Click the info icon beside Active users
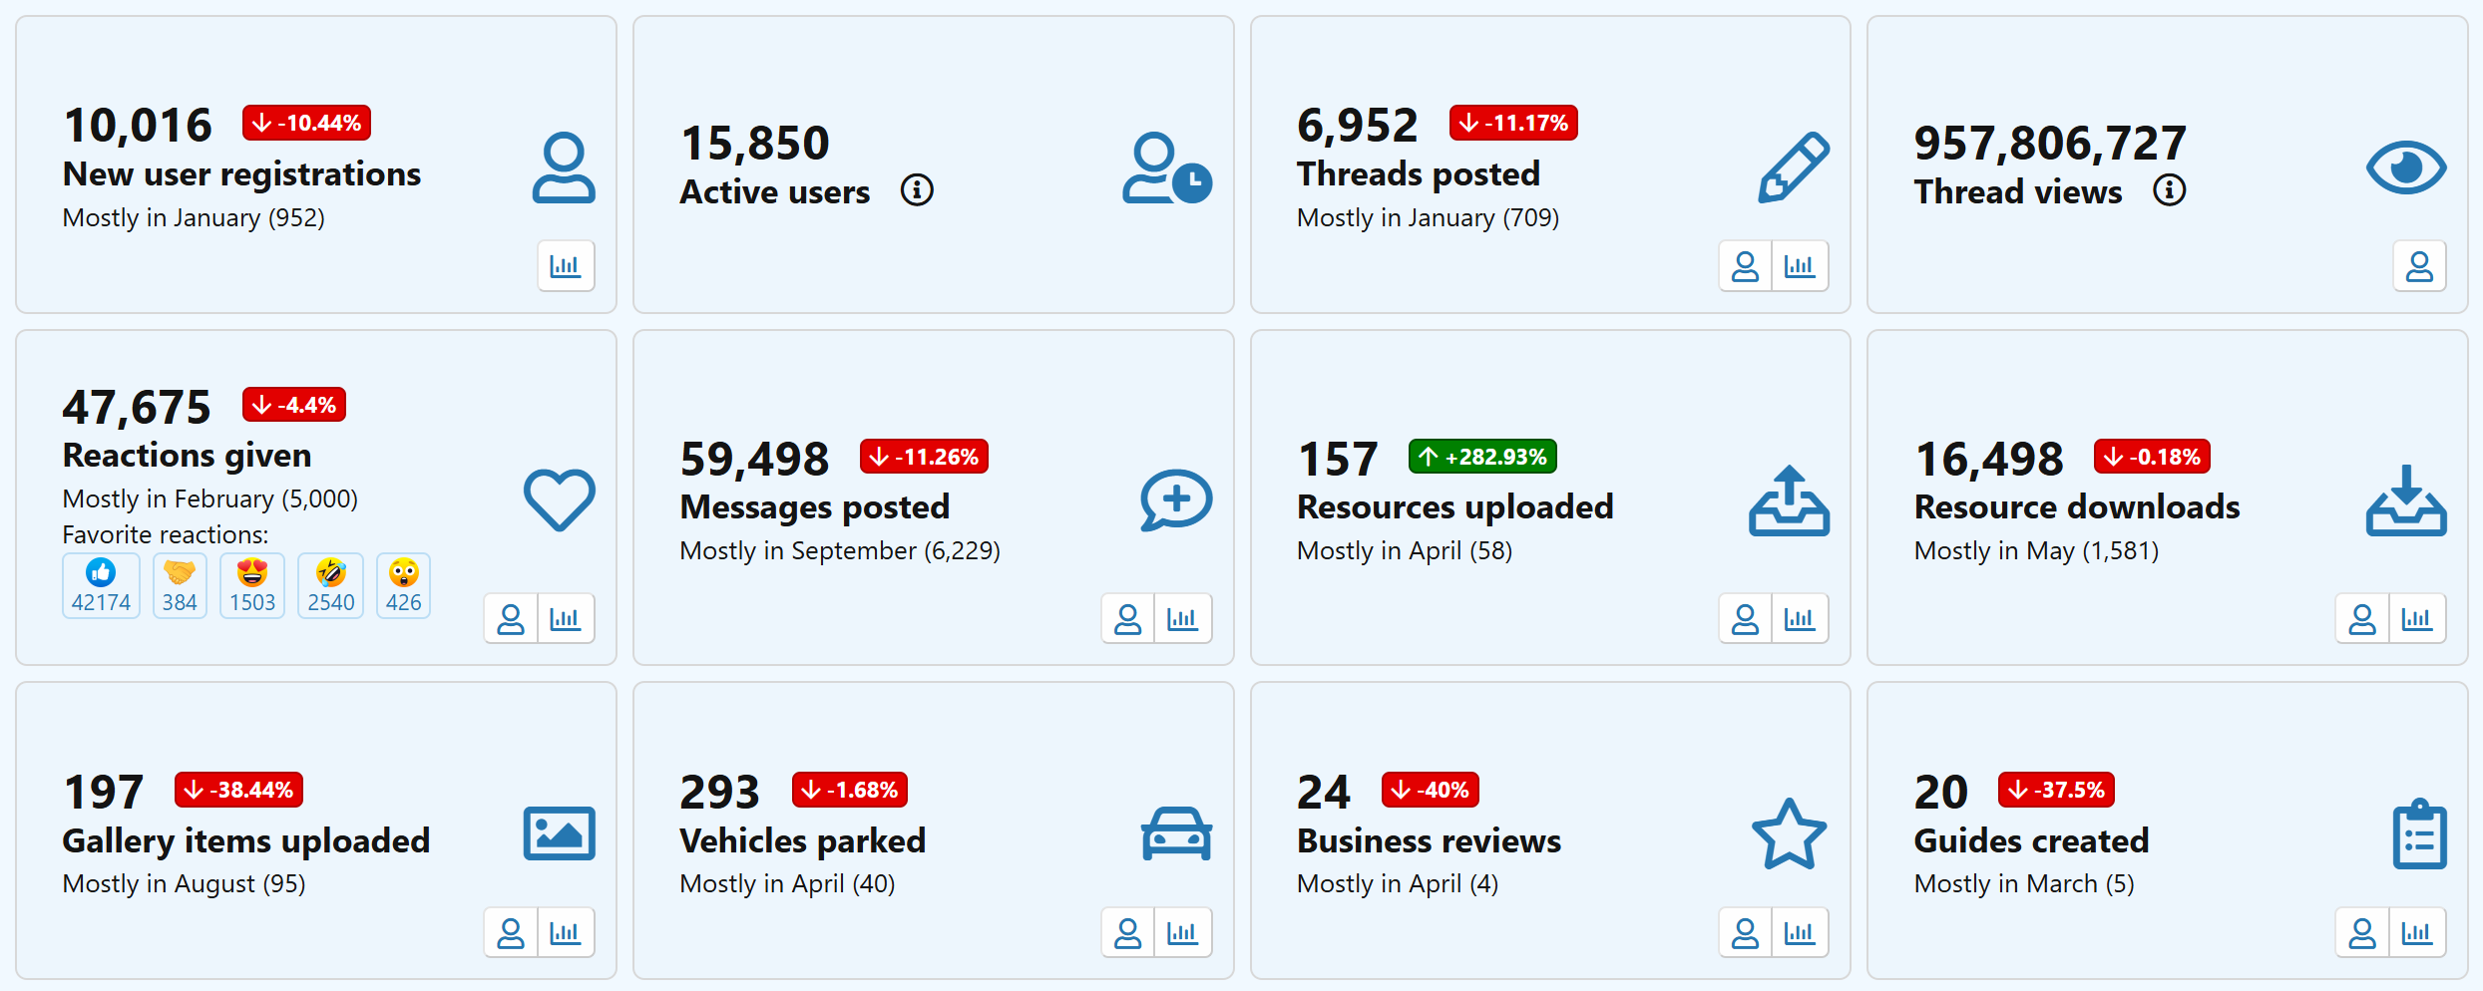 click(x=917, y=189)
